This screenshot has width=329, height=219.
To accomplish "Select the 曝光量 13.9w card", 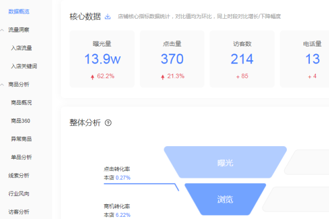I will coord(102,59).
